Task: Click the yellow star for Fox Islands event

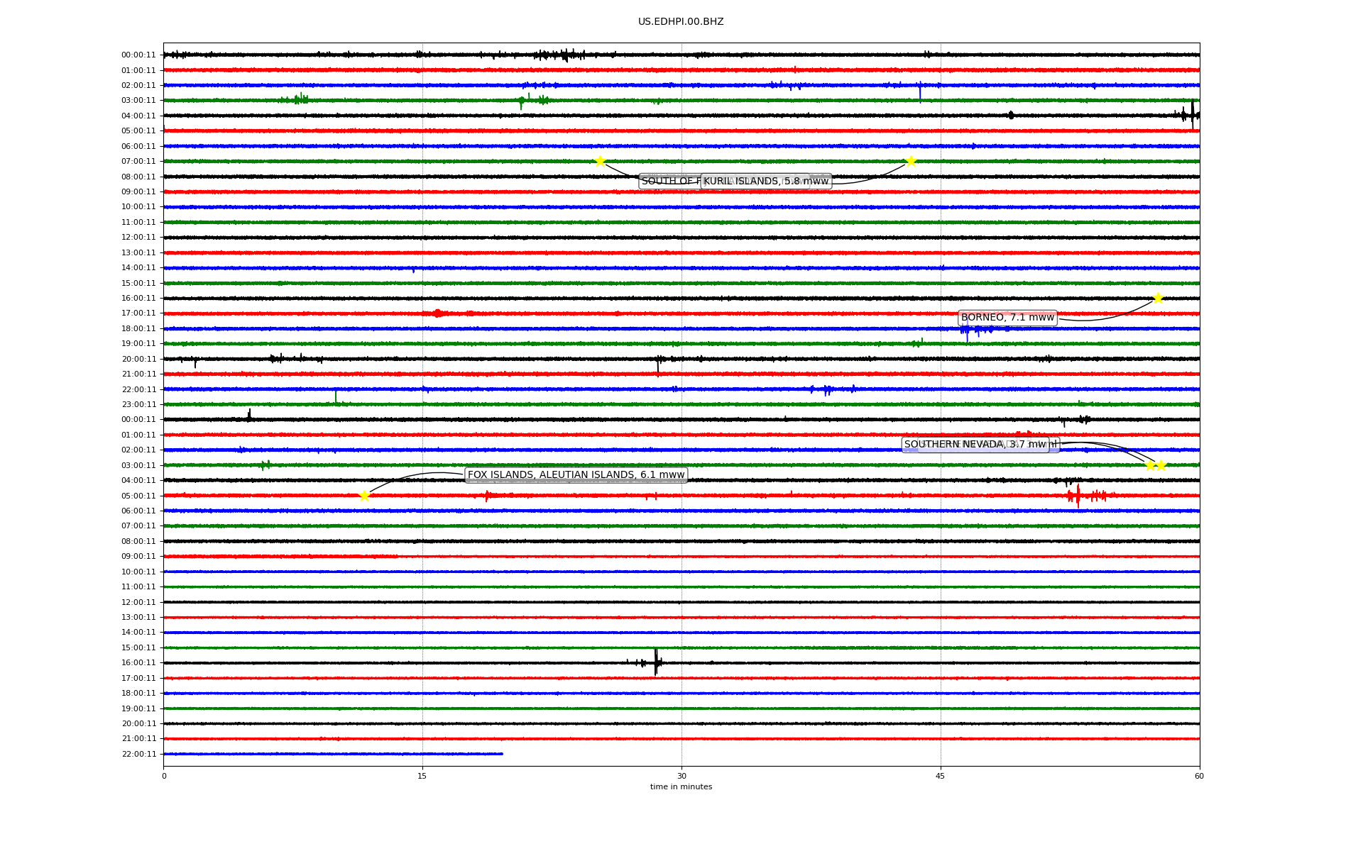Action: (364, 496)
